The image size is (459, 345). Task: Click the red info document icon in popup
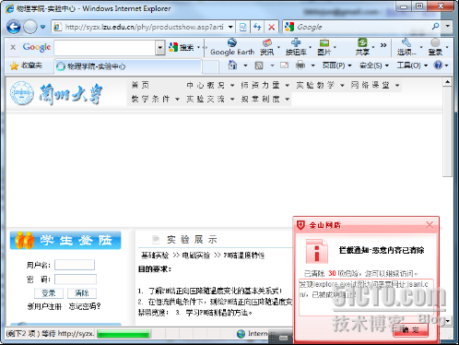point(317,251)
